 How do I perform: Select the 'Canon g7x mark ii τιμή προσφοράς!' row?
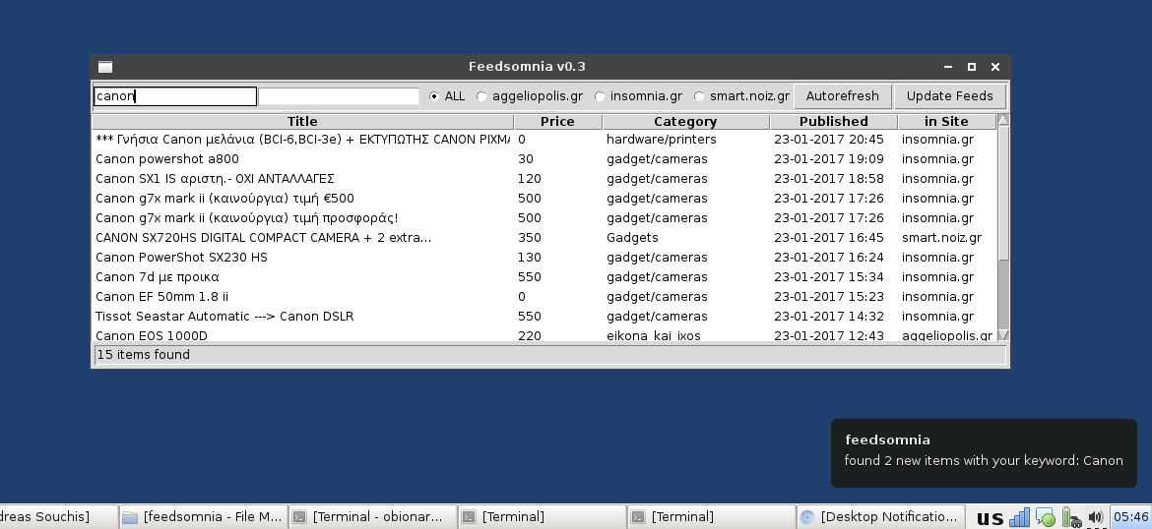coord(544,218)
